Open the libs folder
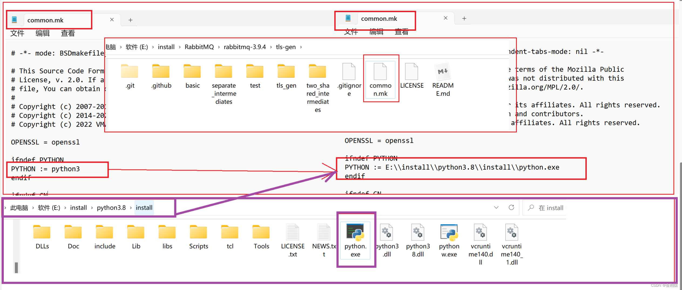The height and width of the screenshot is (290, 682). pyautogui.click(x=167, y=237)
